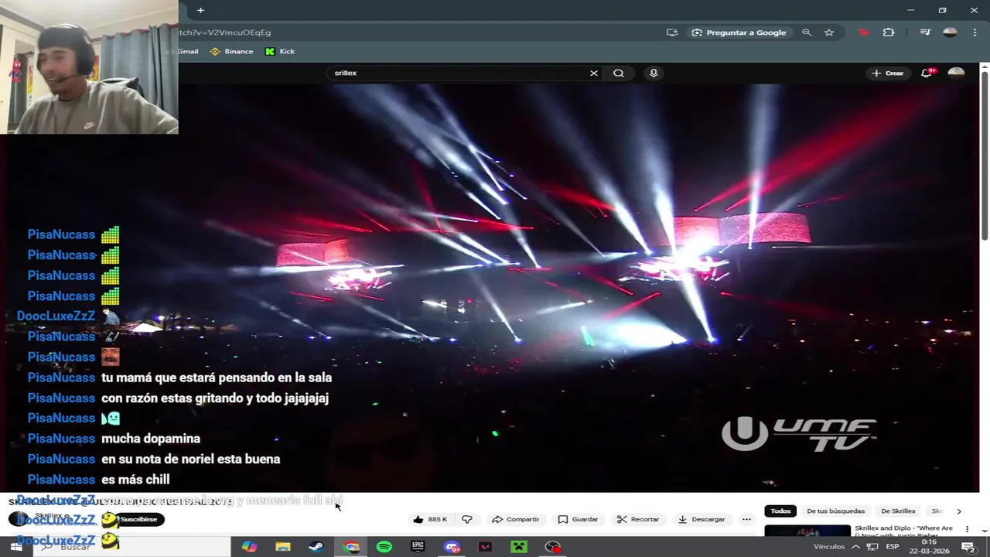Screen dimensions: 990x557
Task: Show next filter chips with arrow
Action: tap(959, 511)
